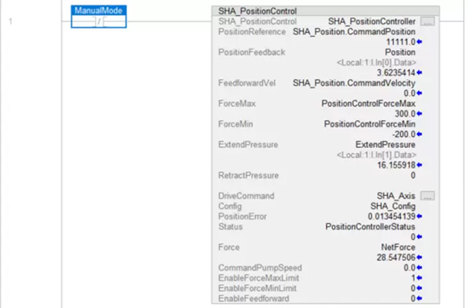
Task: Toggle EnableForceMinLimit value 0
Action: coord(412,288)
